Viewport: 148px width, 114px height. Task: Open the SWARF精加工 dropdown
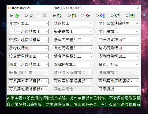coord(73,65)
